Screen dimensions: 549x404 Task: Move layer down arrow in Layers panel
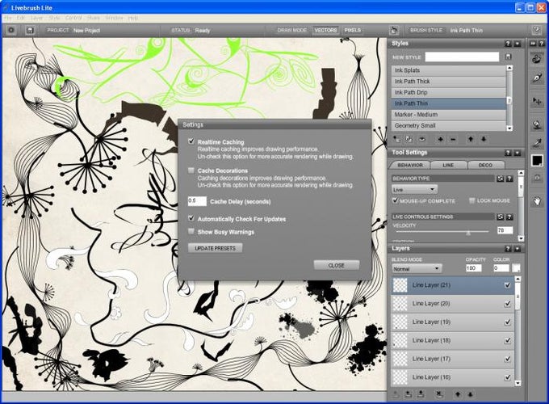[x=470, y=394]
